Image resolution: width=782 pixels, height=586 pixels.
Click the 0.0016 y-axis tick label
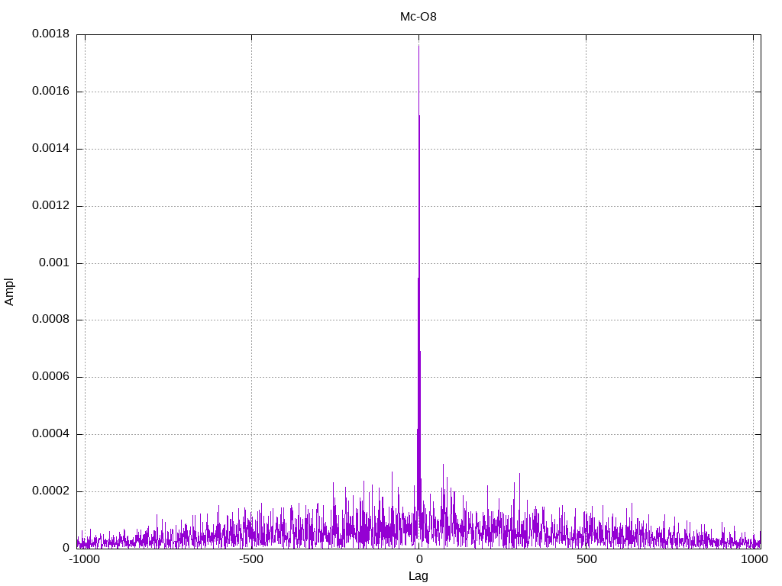click(50, 92)
